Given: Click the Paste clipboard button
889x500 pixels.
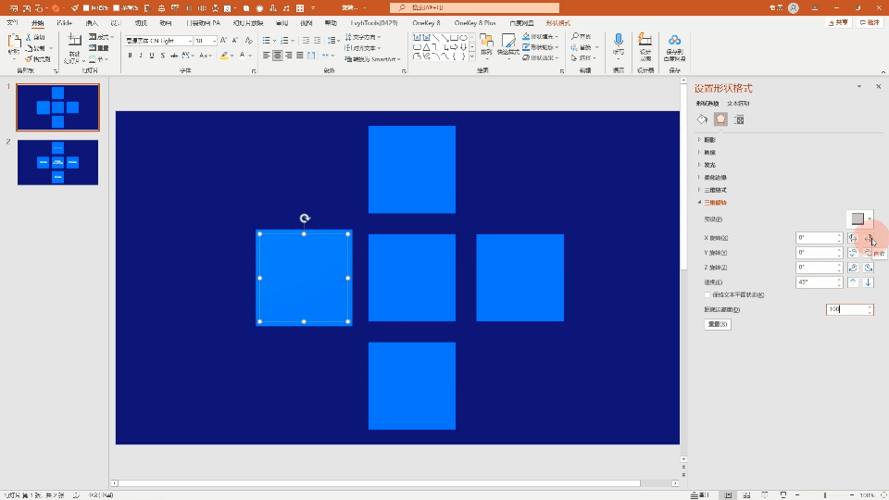Looking at the screenshot, I should pos(14,45).
